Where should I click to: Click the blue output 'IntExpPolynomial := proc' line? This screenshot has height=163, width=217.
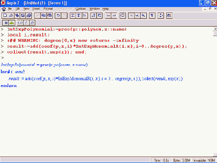pos(44,65)
